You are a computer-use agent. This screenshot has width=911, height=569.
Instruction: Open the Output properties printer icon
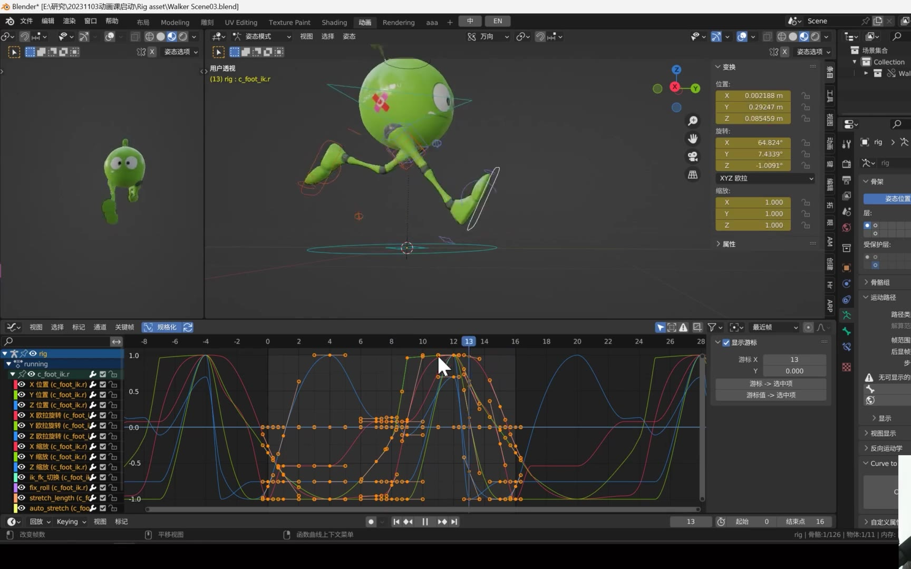point(847,180)
